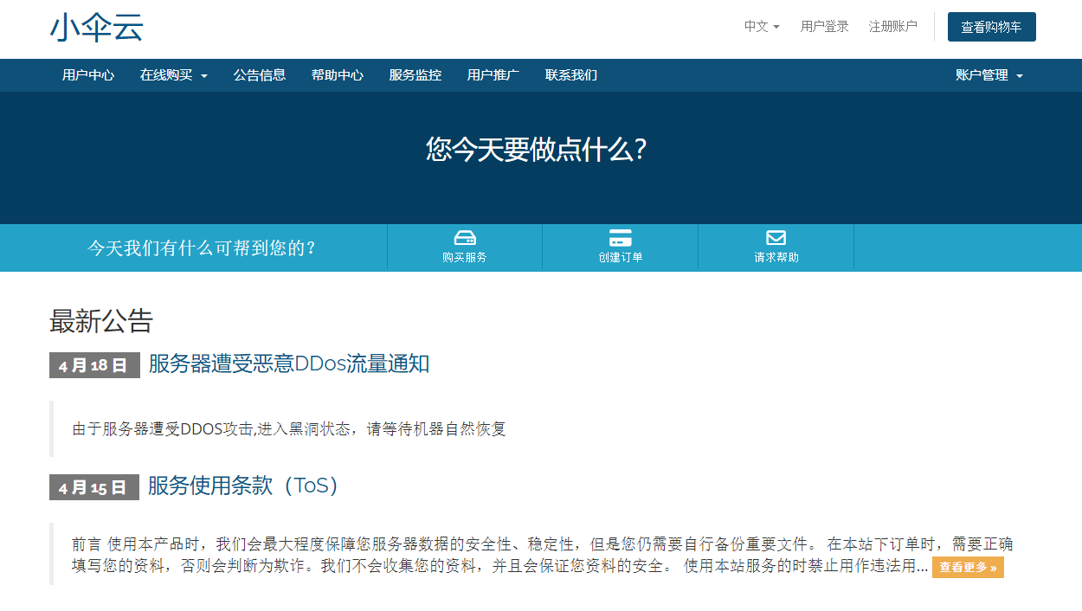Open the 用户推广 navigation item
This screenshot has height=611, width=1082.
[493, 75]
